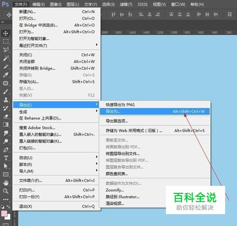Click the swap foreground/background colors icon
The width and height of the screenshot is (237, 226).
point(9,207)
